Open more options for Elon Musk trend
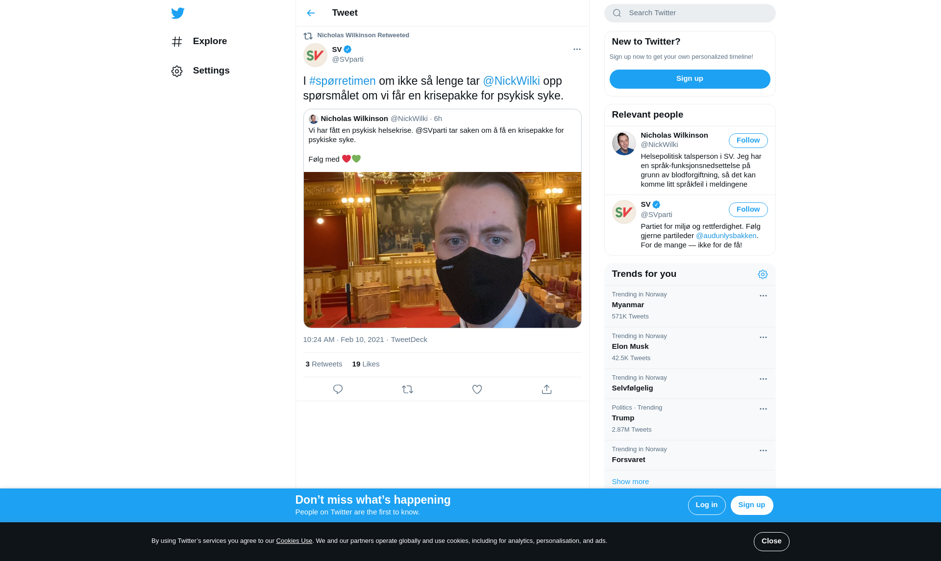The width and height of the screenshot is (941, 561). pos(763,338)
